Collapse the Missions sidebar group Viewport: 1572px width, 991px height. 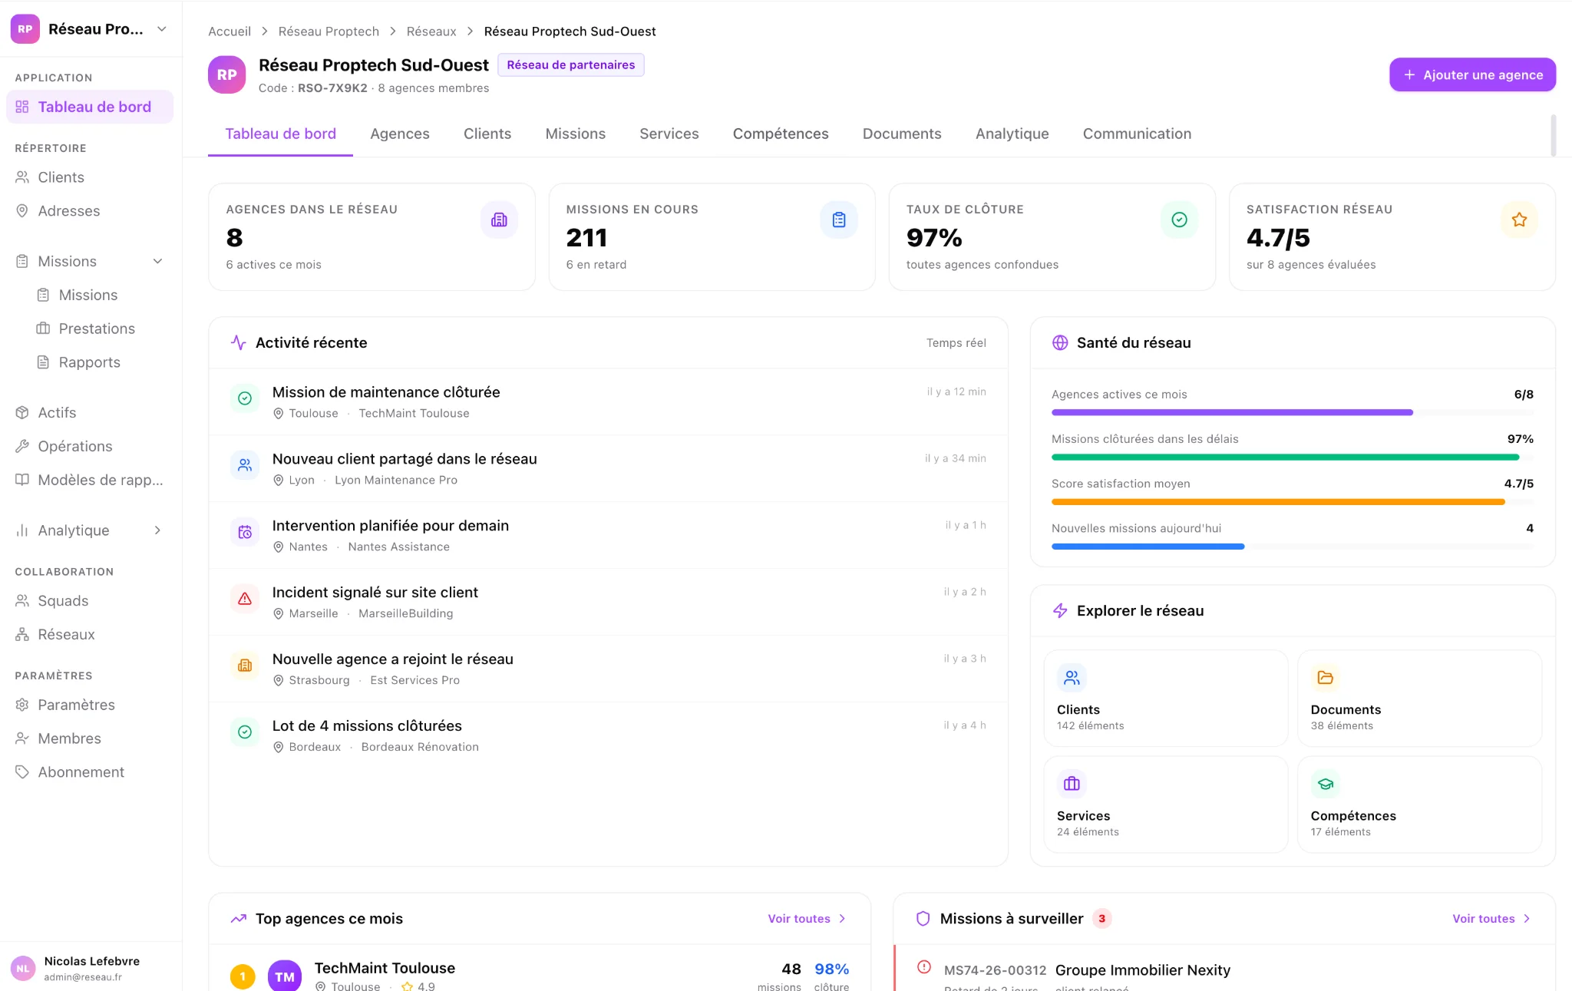pos(157,262)
